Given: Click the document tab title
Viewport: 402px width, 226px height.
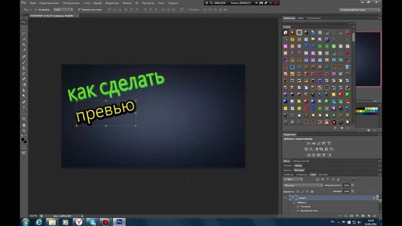Looking at the screenshot, I should (52, 16).
